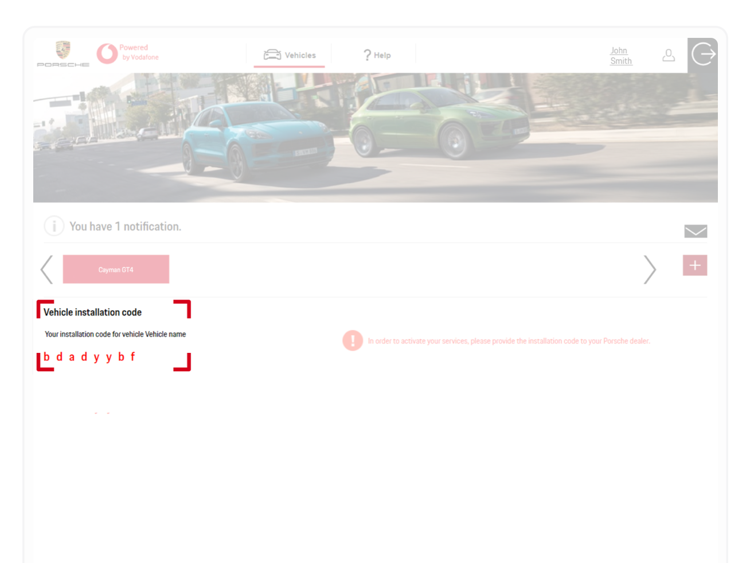Image resolution: width=750 pixels, height=563 pixels.
Task: Click the question mark Help icon
Action: pos(367,54)
